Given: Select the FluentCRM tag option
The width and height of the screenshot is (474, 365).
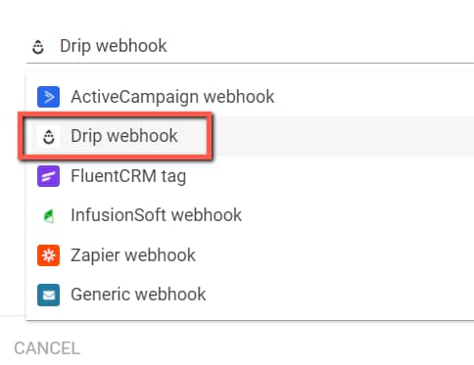Looking at the screenshot, I should pyautogui.click(x=250, y=176).
